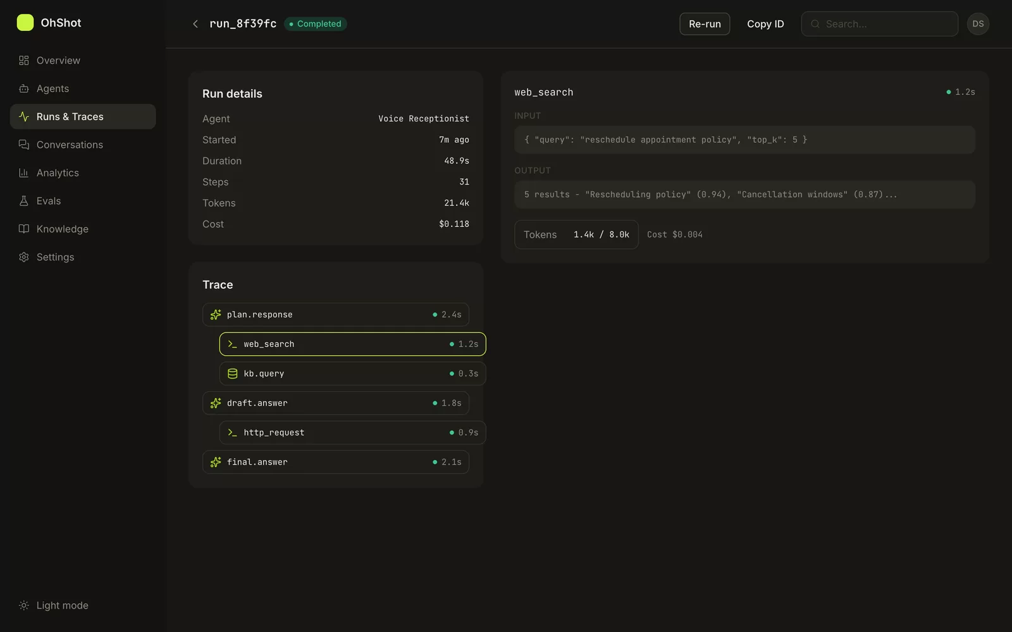Click the 2.4s time on plan.response
This screenshot has height=632, width=1012.
(451, 315)
